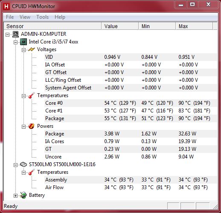Click Core #0 max 90 °C value

(194, 103)
